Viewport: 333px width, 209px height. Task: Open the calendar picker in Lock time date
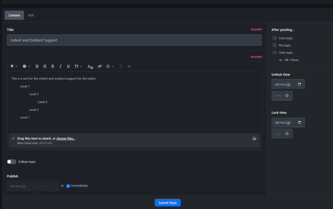299,123
